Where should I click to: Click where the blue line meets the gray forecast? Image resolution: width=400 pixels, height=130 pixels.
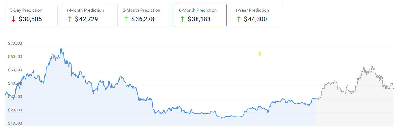316,98
